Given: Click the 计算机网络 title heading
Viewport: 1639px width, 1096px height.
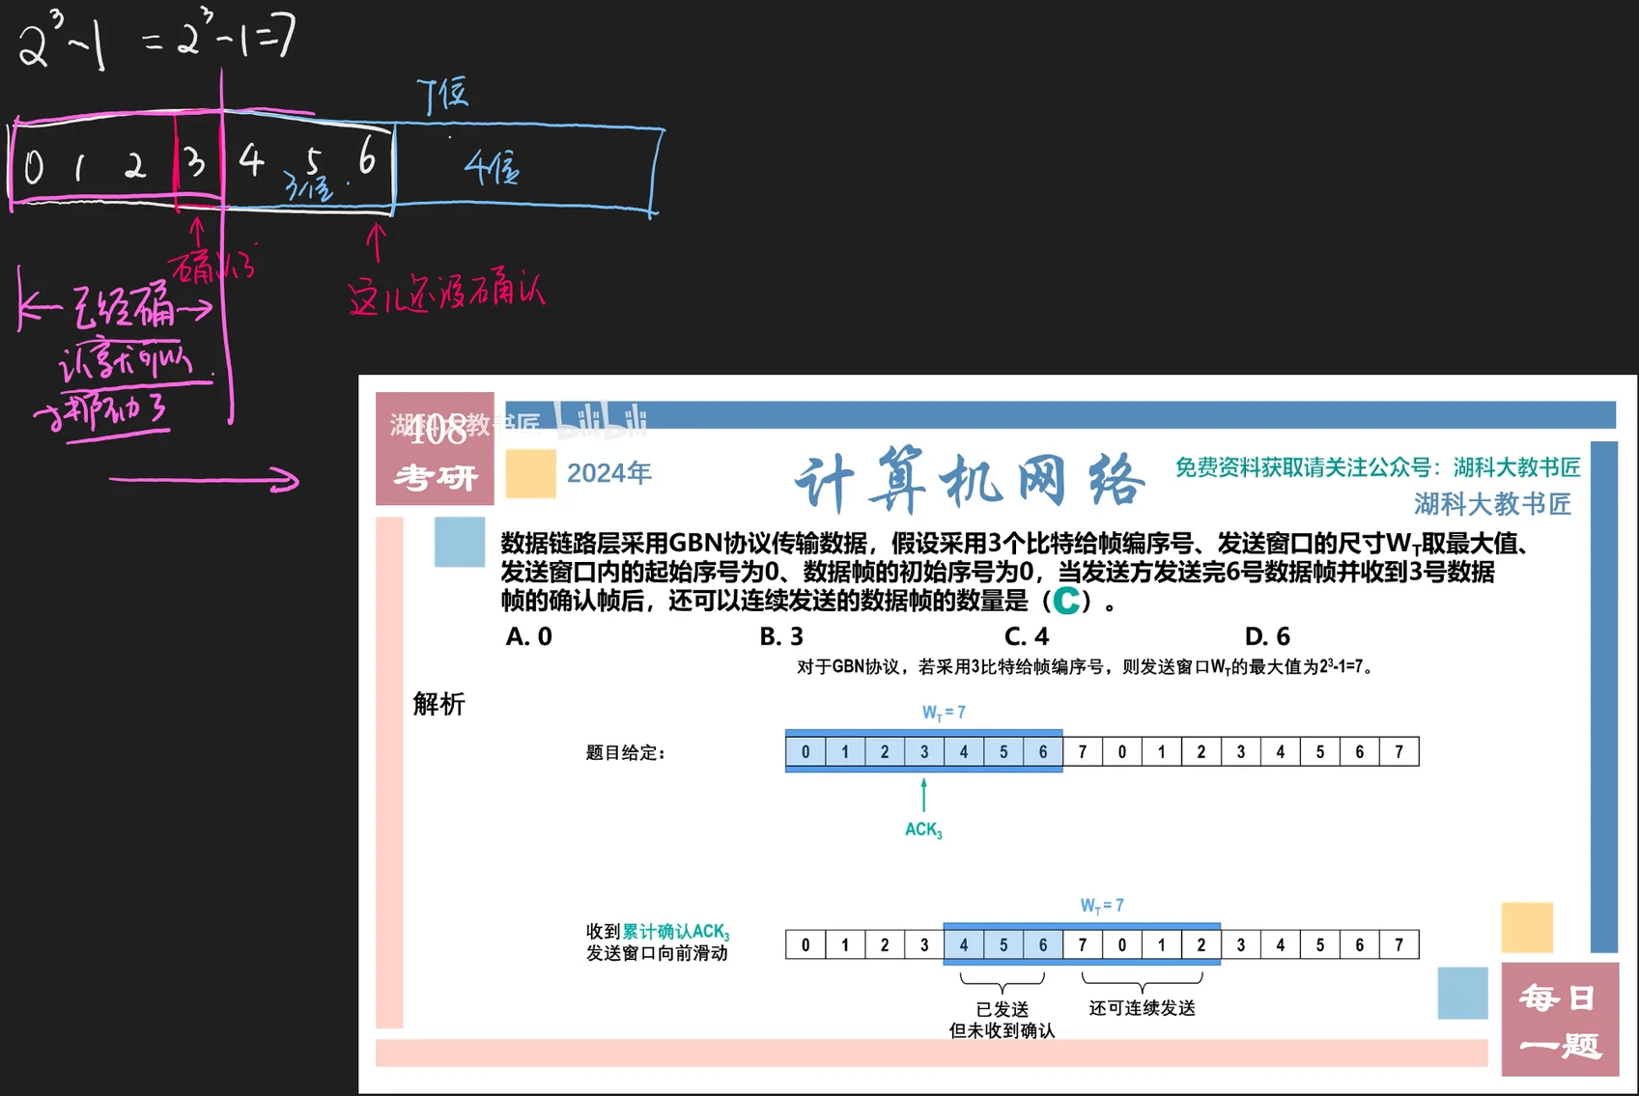Looking at the screenshot, I should tap(969, 479).
